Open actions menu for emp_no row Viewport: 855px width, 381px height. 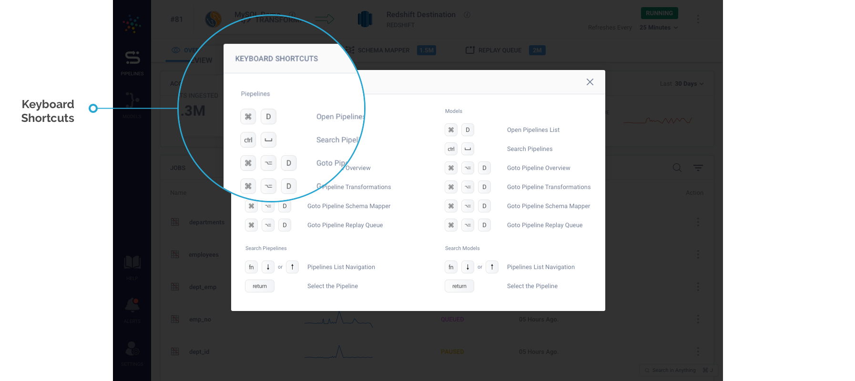pyautogui.click(x=698, y=319)
